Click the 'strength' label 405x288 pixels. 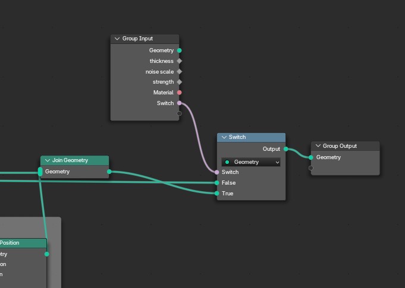click(163, 82)
